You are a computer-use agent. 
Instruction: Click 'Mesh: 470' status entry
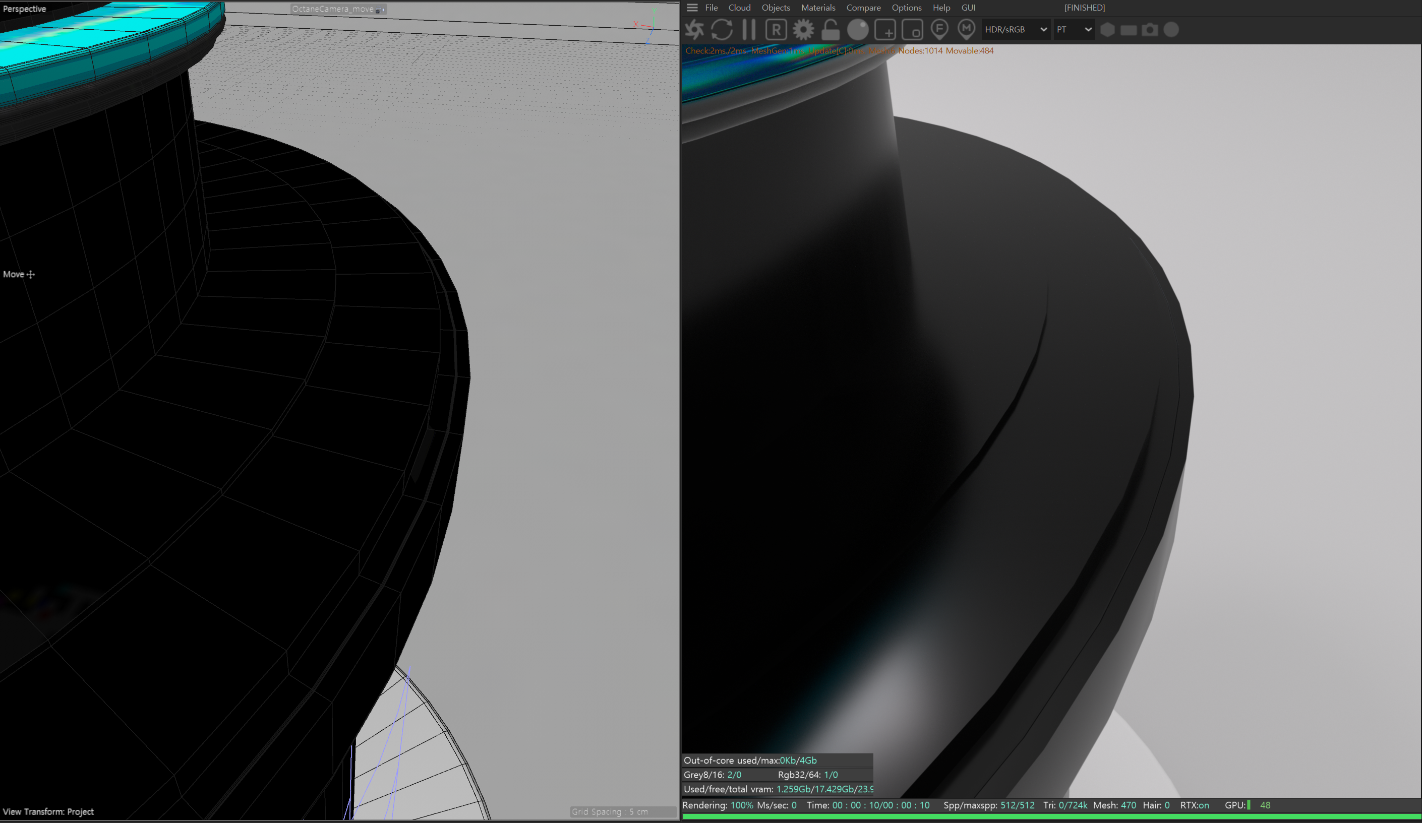1114,805
